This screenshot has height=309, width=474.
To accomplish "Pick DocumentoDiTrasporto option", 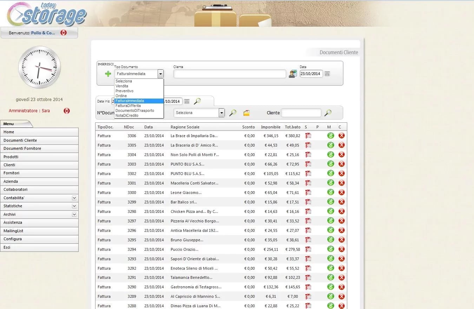I will pyautogui.click(x=139, y=110).
